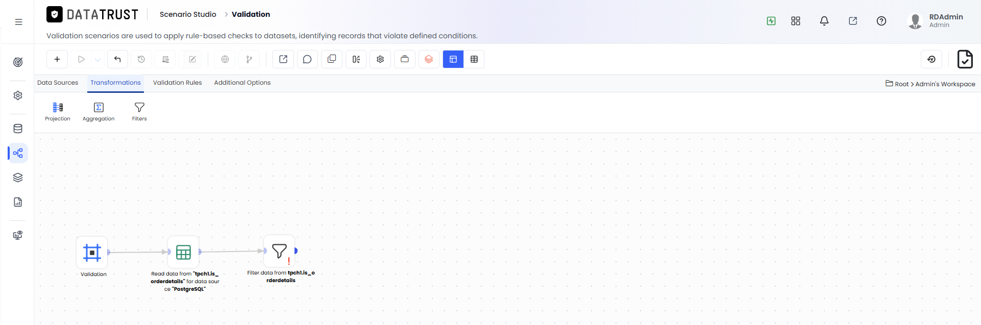
Task: Select the Projection transformation
Action: coord(58,112)
